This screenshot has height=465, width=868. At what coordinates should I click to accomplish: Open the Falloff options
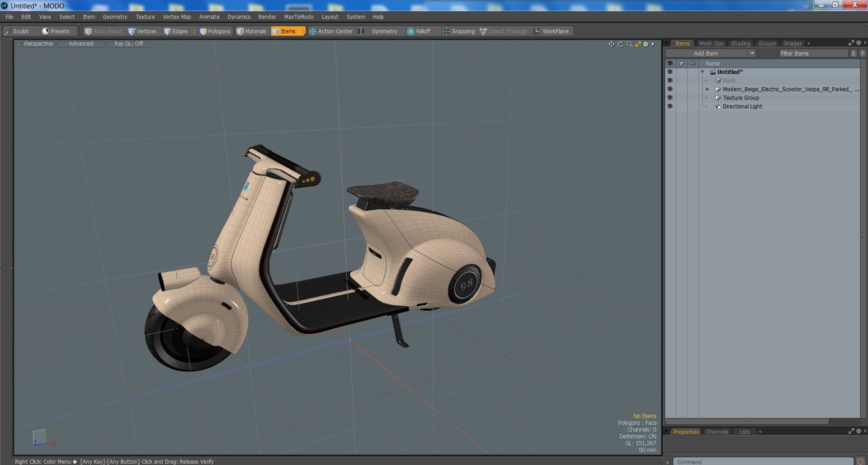click(419, 31)
